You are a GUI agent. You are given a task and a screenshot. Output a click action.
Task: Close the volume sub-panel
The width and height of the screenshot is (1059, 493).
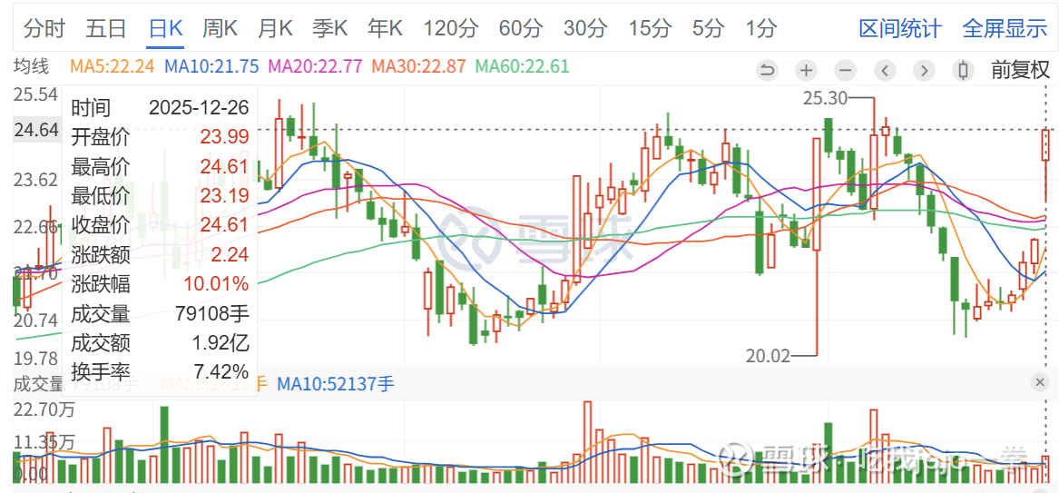pyautogui.click(x=1039, y=382)
